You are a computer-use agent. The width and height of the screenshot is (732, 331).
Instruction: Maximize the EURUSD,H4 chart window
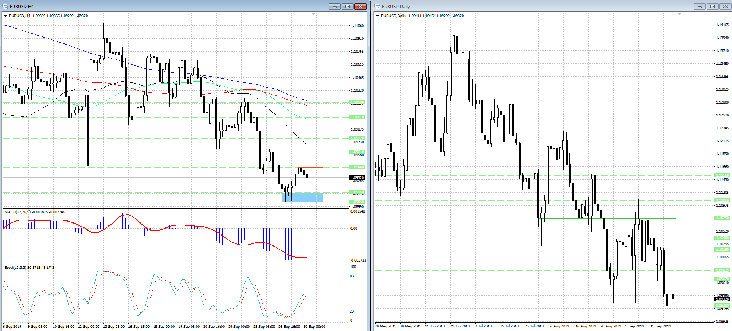pyautogui.click(x=347, y=6)
